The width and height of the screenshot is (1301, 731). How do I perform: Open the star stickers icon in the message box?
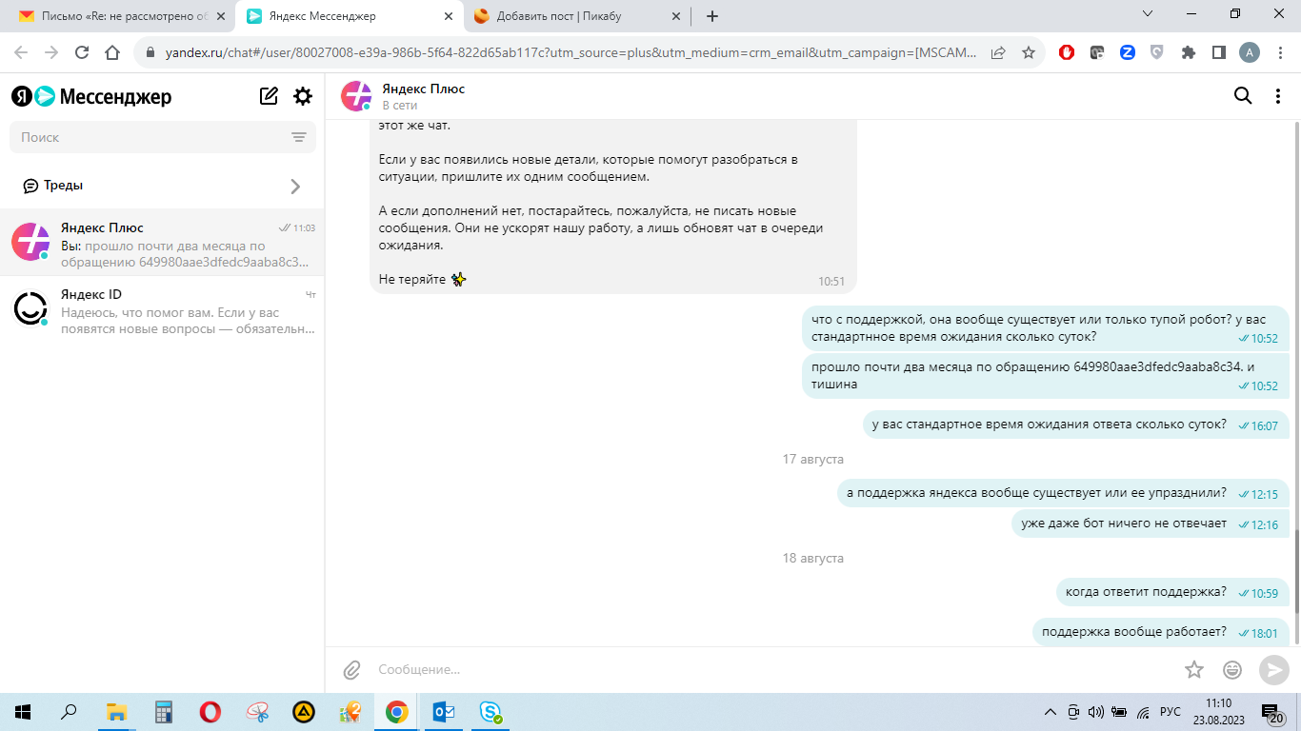tap(1194, 670)
